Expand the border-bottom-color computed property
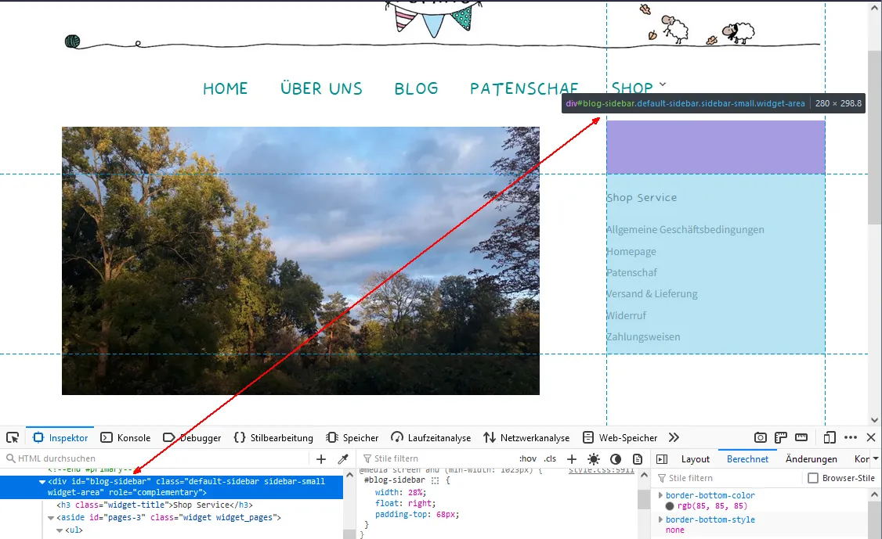This screenshot has width=882, height=539. coord(661,495)
